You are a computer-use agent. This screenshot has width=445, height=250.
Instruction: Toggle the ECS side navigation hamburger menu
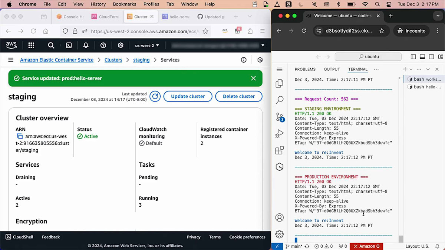click(11, 60)
